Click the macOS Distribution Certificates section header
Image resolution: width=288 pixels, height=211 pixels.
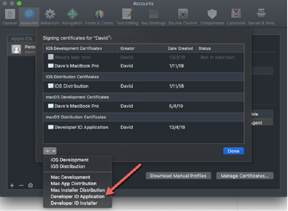click(144, 117)
